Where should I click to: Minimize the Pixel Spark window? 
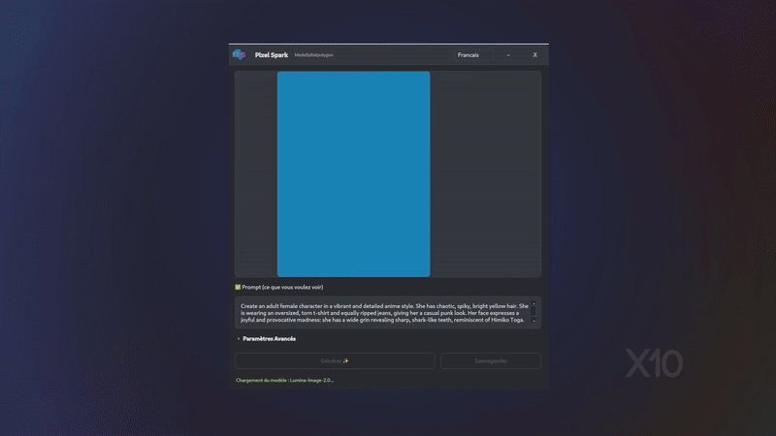pyautogui.click(x=508, y=55)
